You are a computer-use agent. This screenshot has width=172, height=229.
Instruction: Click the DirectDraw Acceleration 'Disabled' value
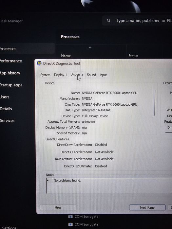[x=101, y=145]
